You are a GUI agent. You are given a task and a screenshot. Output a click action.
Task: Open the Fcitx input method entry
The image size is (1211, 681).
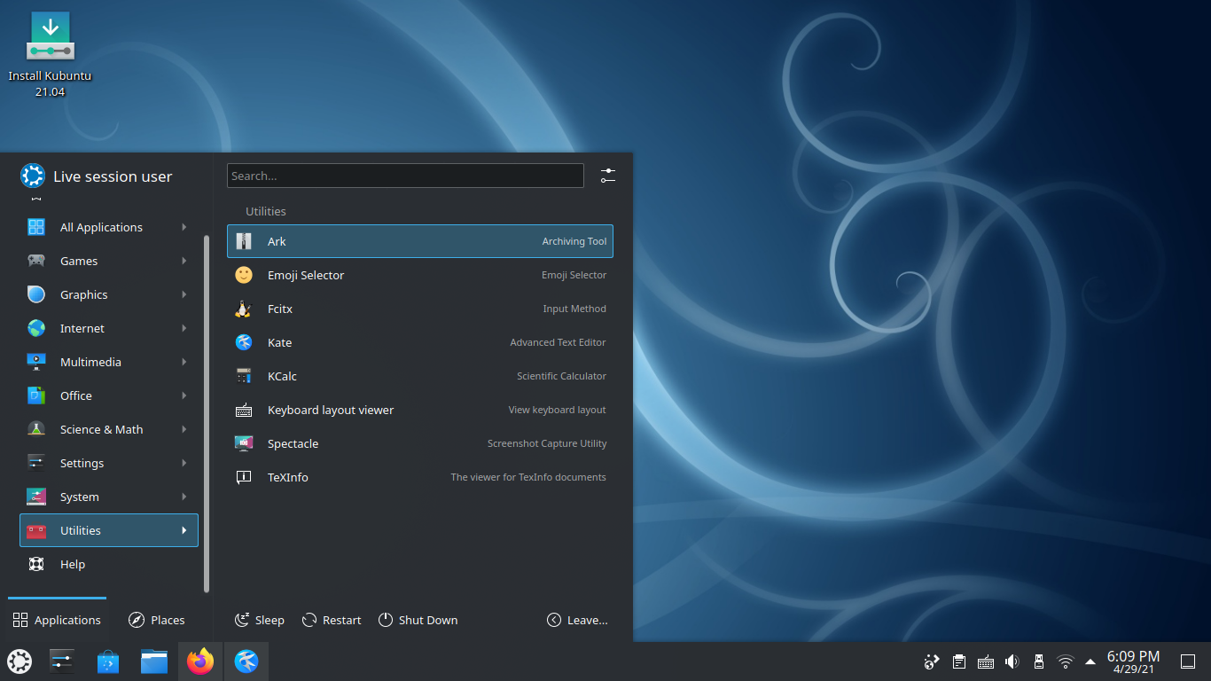click(419, 309)
